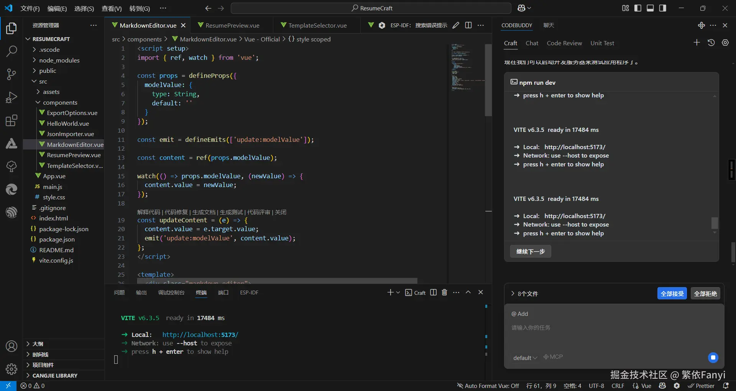This screenshot has width=736, height=391.
Task: Toggle the bottom panel visibility
Action: 650,8
